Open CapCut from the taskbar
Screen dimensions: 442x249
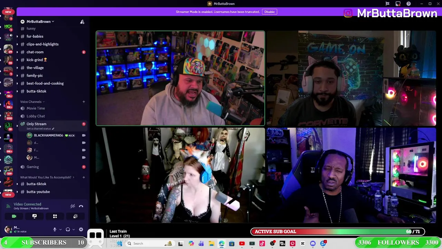[x=302, y=243]
